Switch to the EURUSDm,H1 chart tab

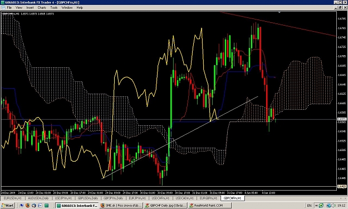point(13,198)
